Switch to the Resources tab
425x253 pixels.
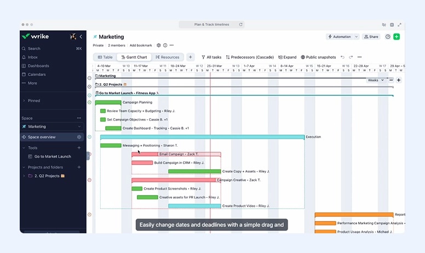pyautogui.click(x=167, y=57)
